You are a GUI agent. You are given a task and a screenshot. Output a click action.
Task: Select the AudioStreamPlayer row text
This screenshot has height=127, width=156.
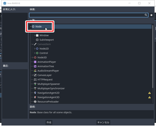click(x=48, y=71)
